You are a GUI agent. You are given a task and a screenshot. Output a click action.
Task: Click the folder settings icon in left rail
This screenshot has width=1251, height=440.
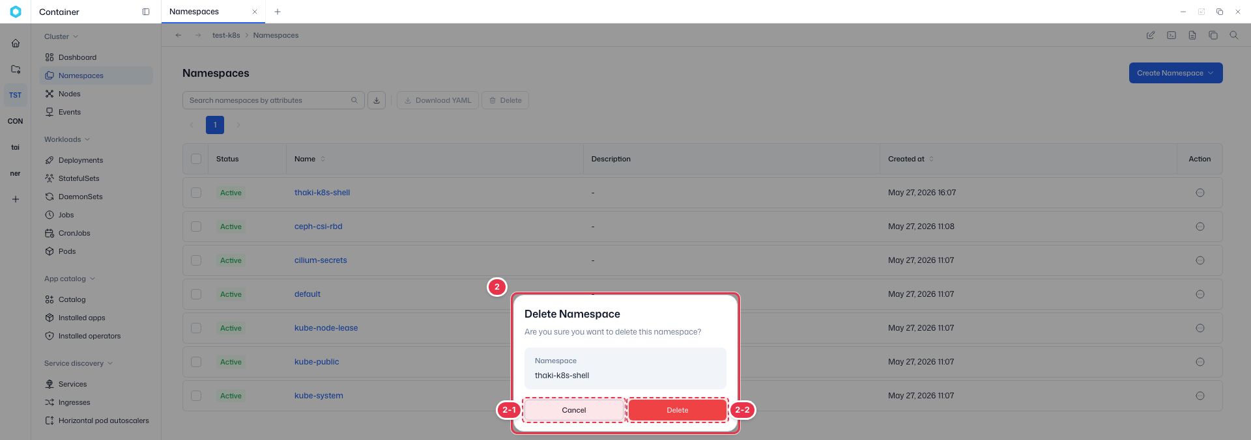point(16,69)
